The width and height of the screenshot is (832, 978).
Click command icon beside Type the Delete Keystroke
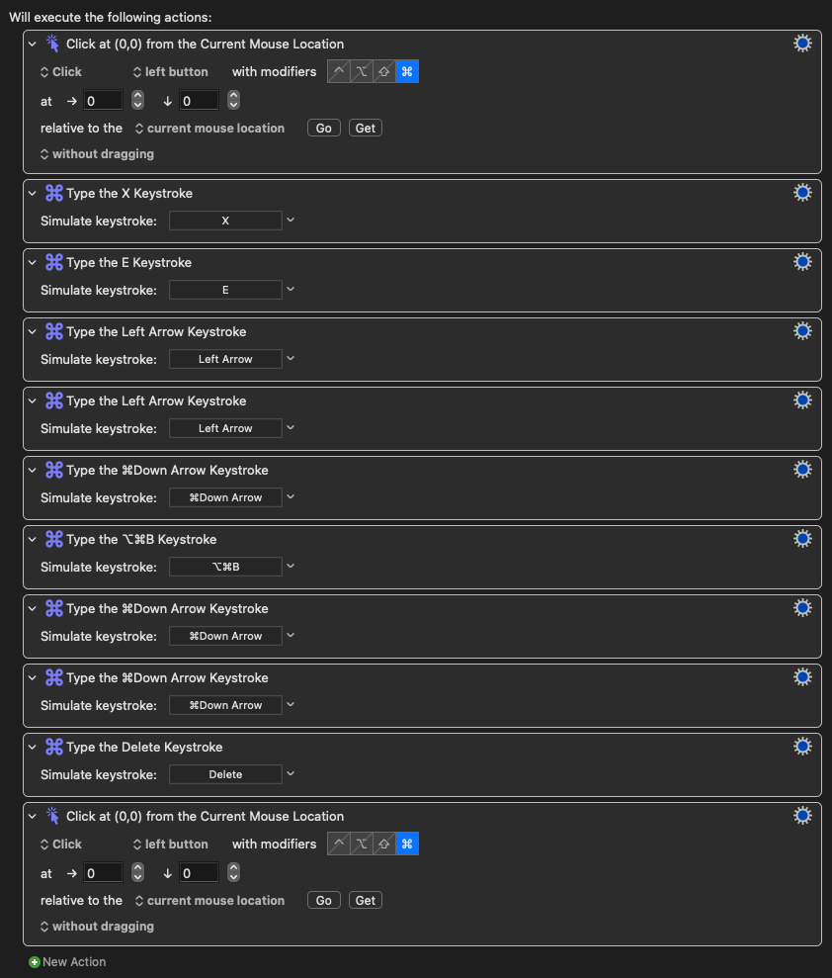coord(54,748)
